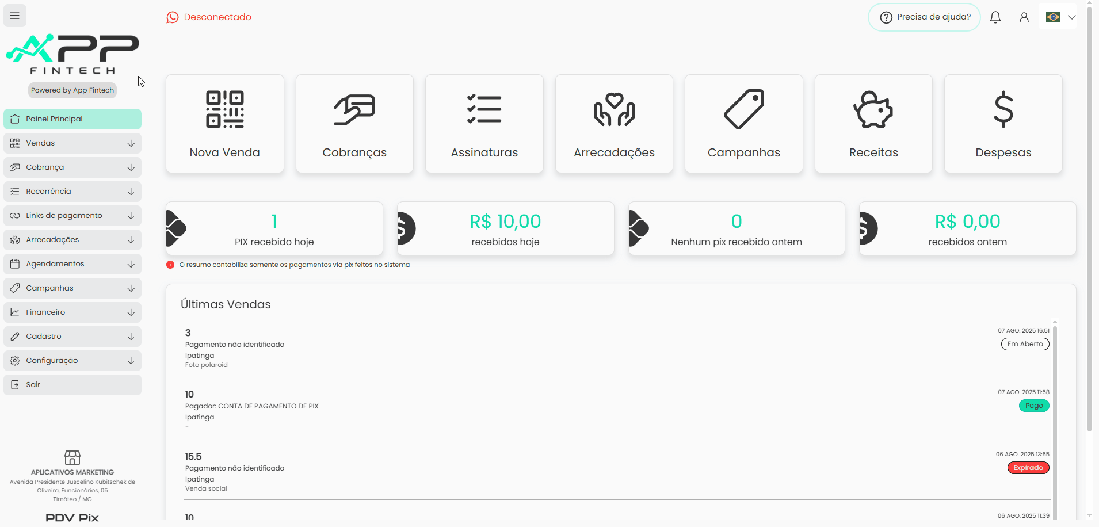The width and height of the screenshot is (1099, 527).
Task: Open the Brazil flag language dropdown
Action: point(1061,17)
